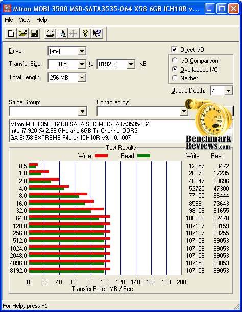The width and height of the screenshot is (242, 312).
Task: Click write value 52720 for 4.0 KB
Action: 197,188
